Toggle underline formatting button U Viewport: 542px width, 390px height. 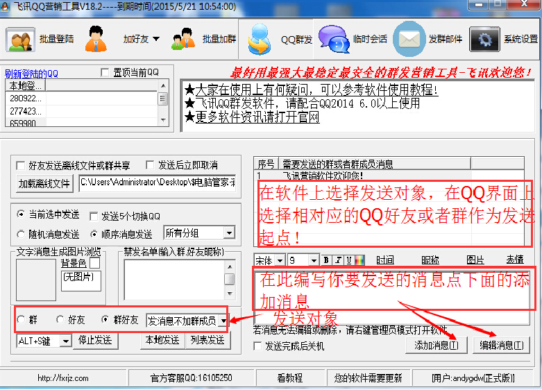point(349,260)
